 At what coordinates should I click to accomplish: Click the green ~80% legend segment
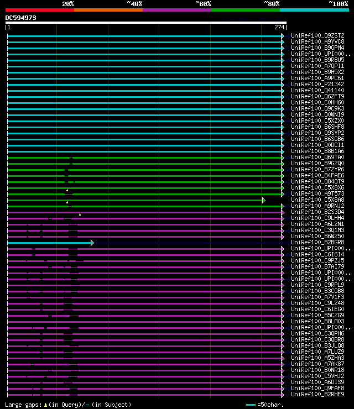tap(246, 10)
